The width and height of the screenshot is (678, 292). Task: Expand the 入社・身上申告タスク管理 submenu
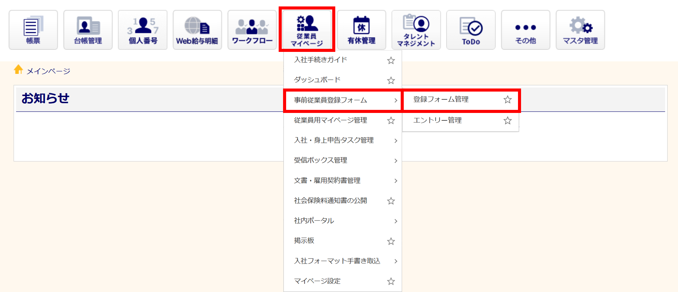point(396,140)
